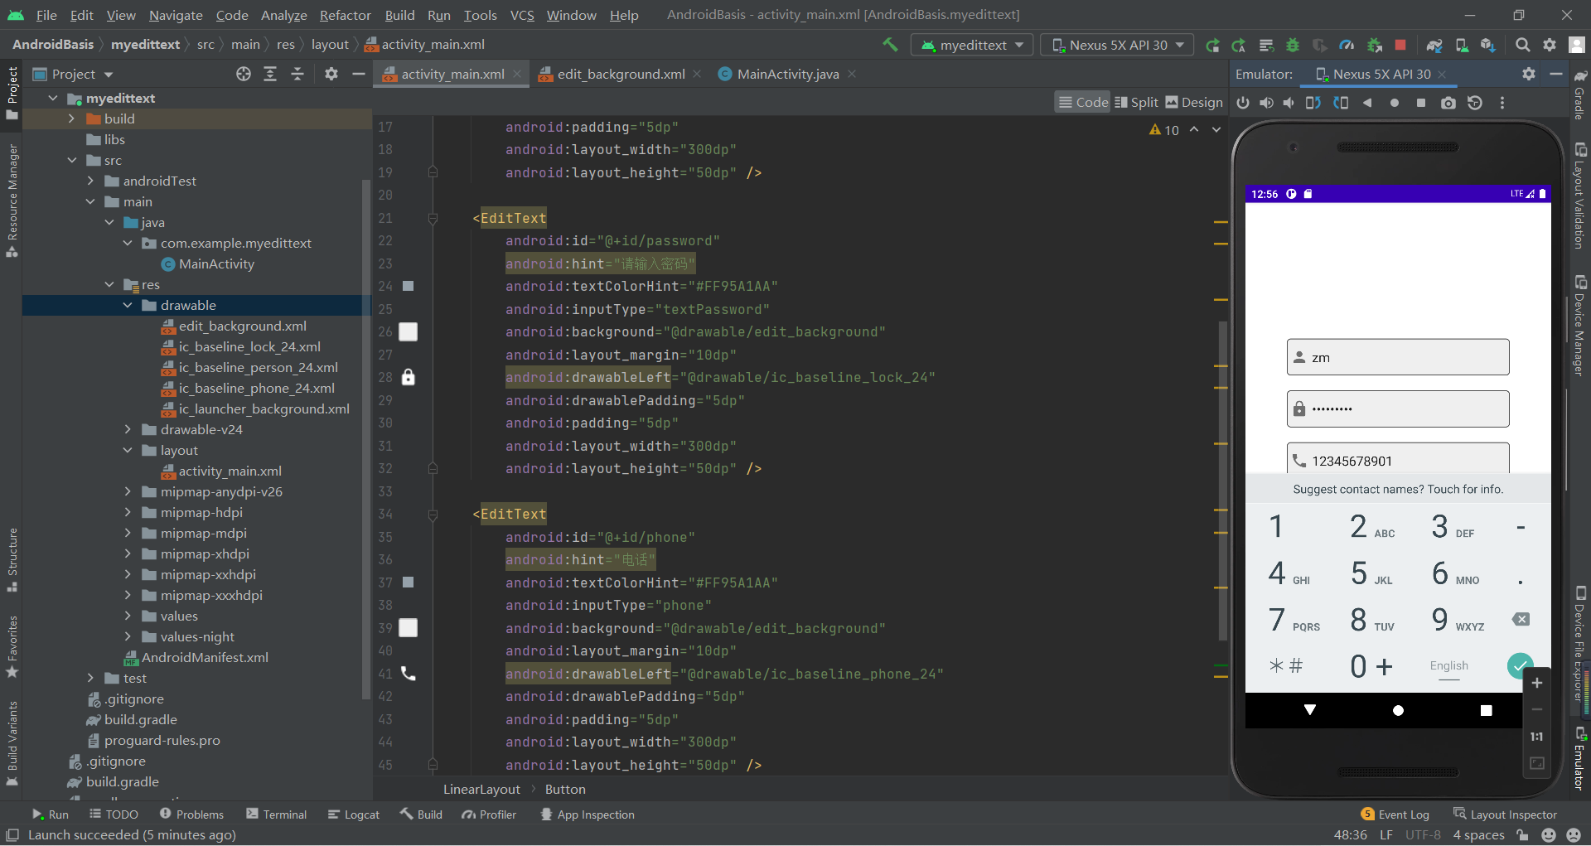Click Apply Code Changes icon

coord(1266,45)
